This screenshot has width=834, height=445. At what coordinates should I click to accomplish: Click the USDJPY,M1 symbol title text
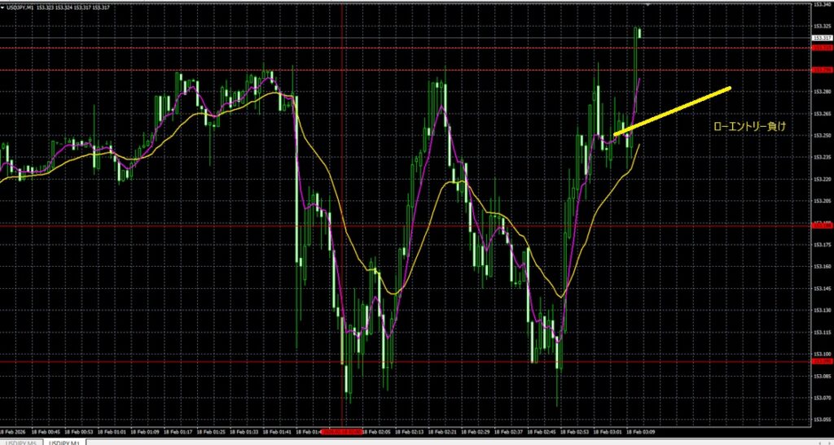20,8
